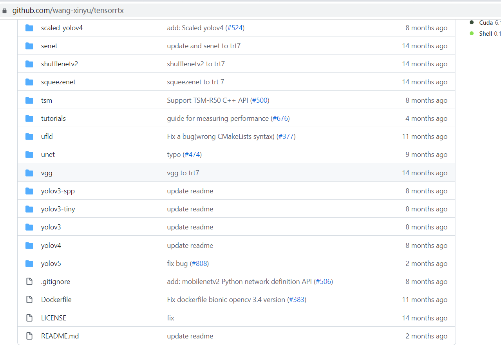Viewport: 501px width, 351px height.
Task: Open pull request #500 link
Action: click(260, 100)
